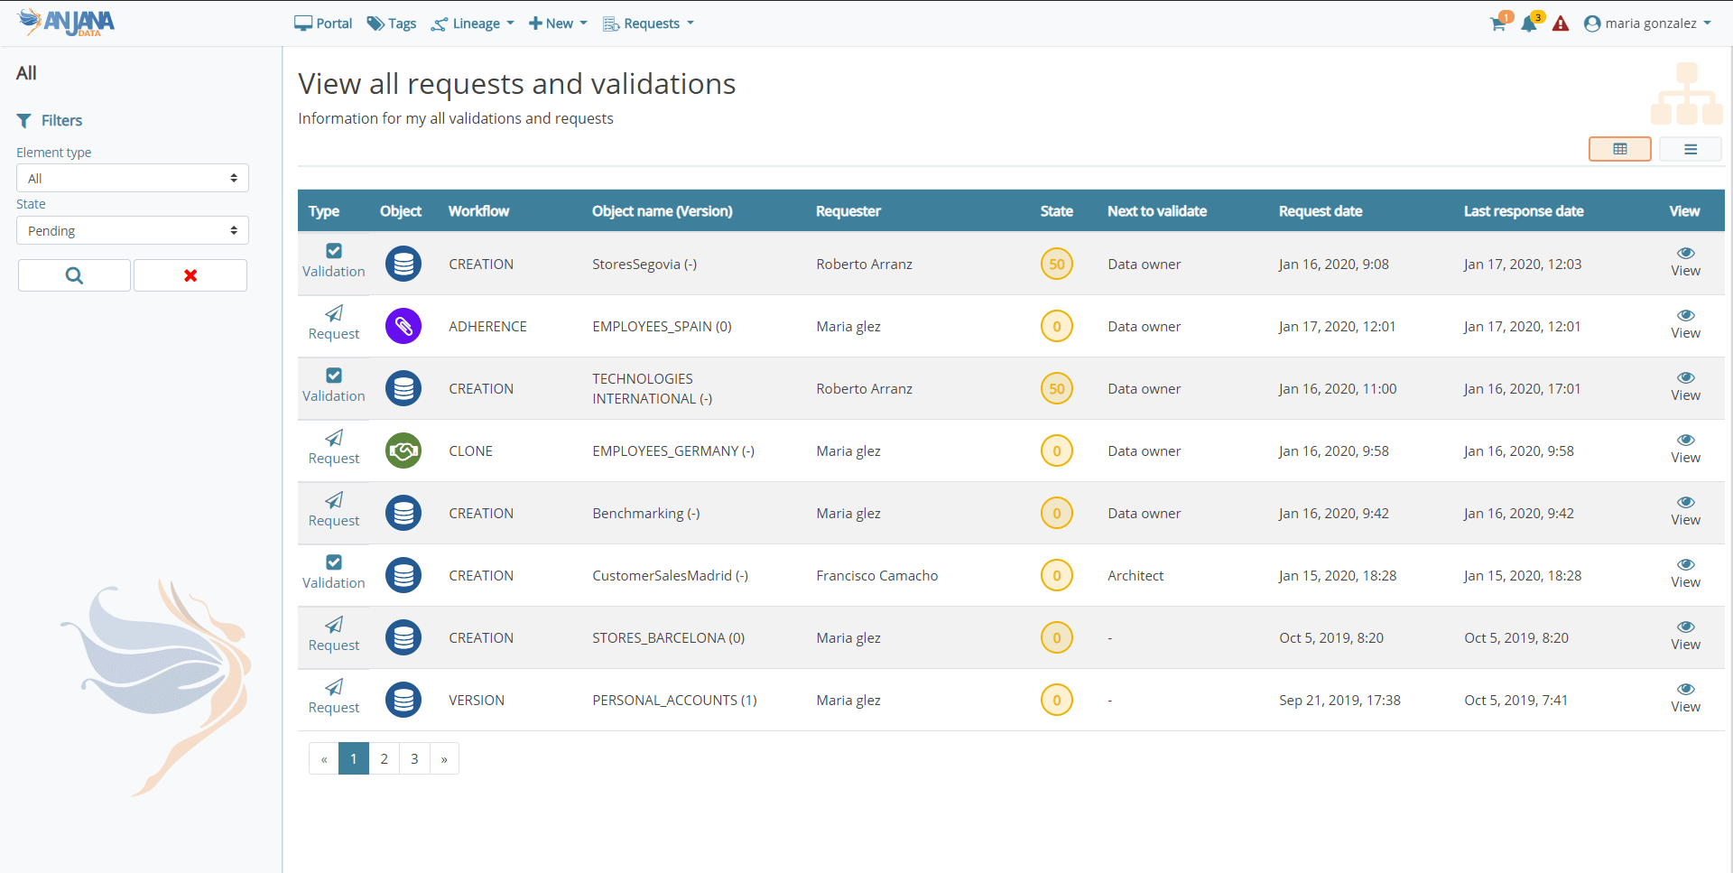Viewport: 1733px width, 873px height.
Task: Click the green handshake icon for EMPLOYEES_GERMANY
Action: point(403,450)
